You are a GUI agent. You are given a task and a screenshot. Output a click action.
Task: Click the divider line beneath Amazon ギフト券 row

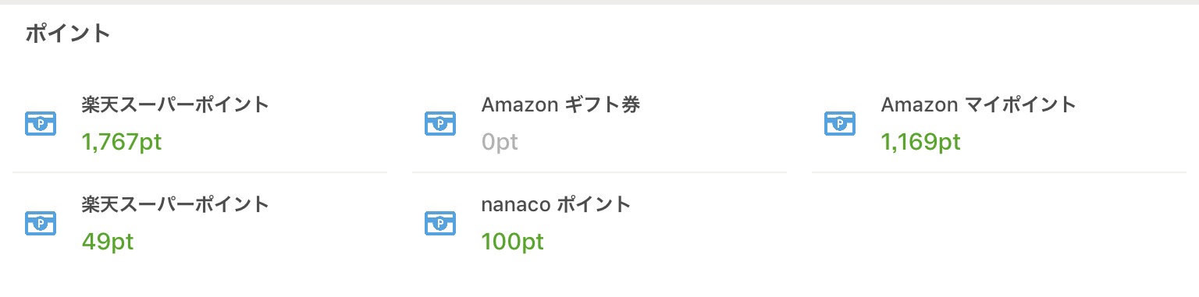point(599,172)
